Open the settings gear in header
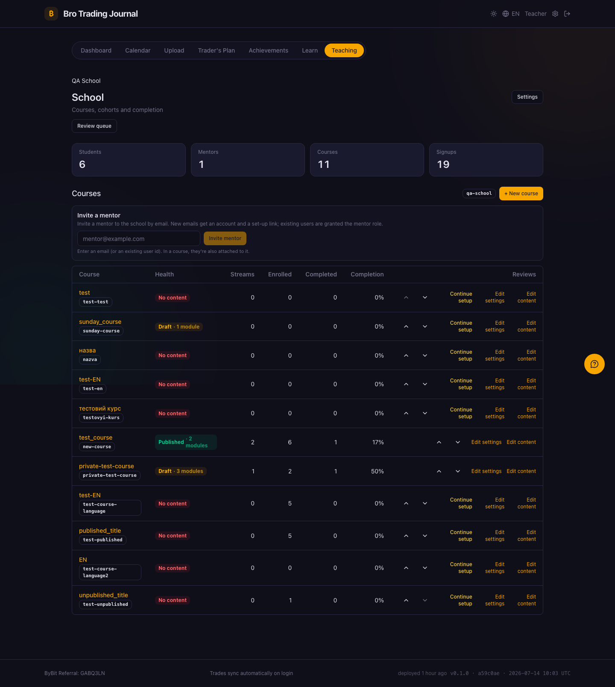 pyautogui.click(x=555, y=14)
